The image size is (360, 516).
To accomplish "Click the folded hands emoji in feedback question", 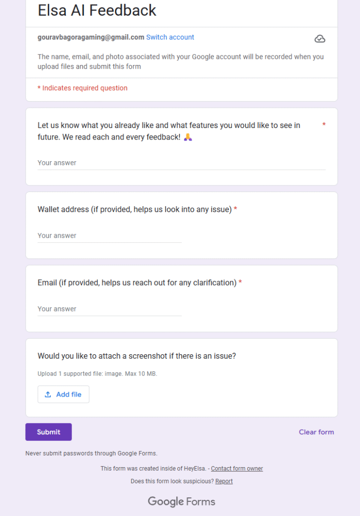I will point(188,137).
